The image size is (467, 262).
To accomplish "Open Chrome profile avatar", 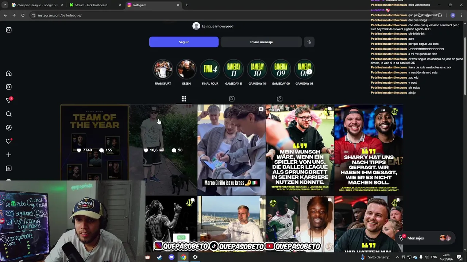I will click(453, 15).
